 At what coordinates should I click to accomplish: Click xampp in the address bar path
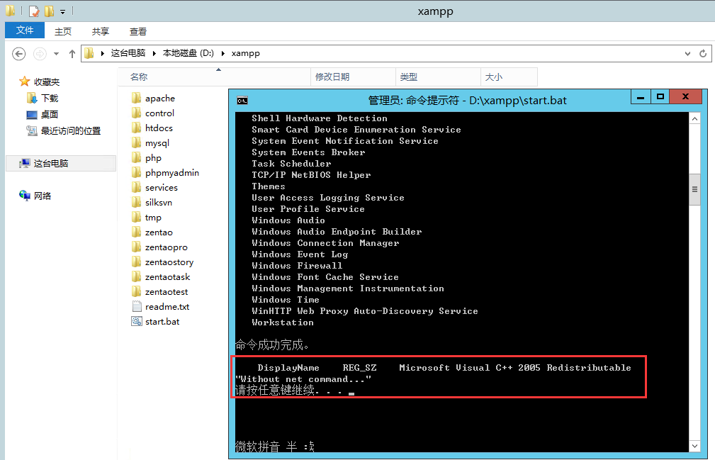(245, 53)
